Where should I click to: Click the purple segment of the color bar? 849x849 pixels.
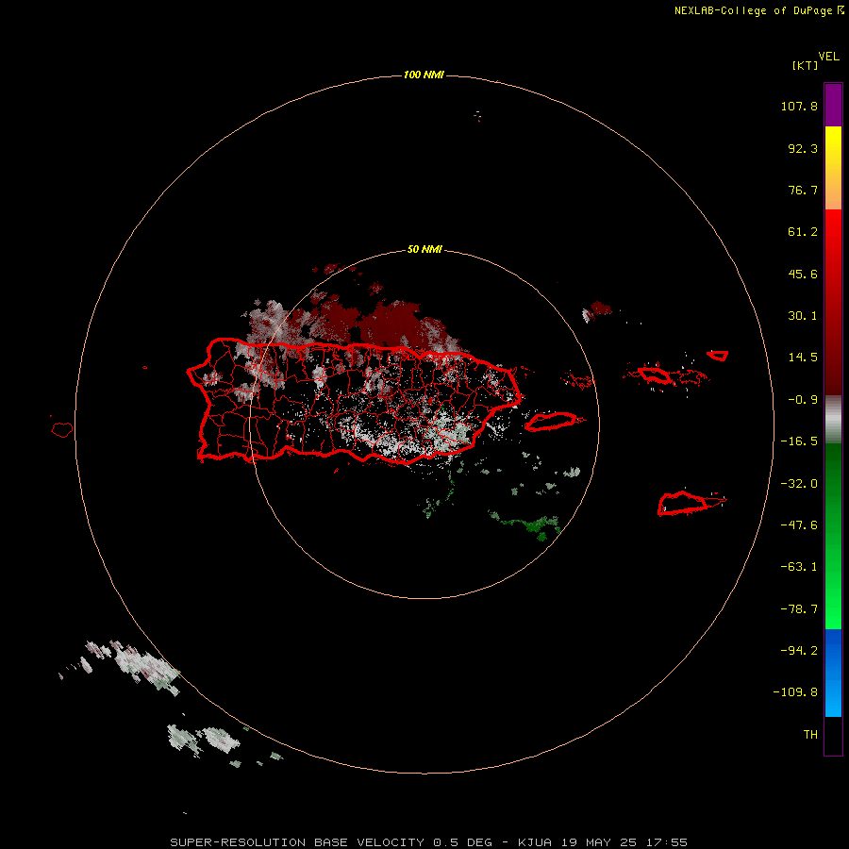[x=833, y=105]
